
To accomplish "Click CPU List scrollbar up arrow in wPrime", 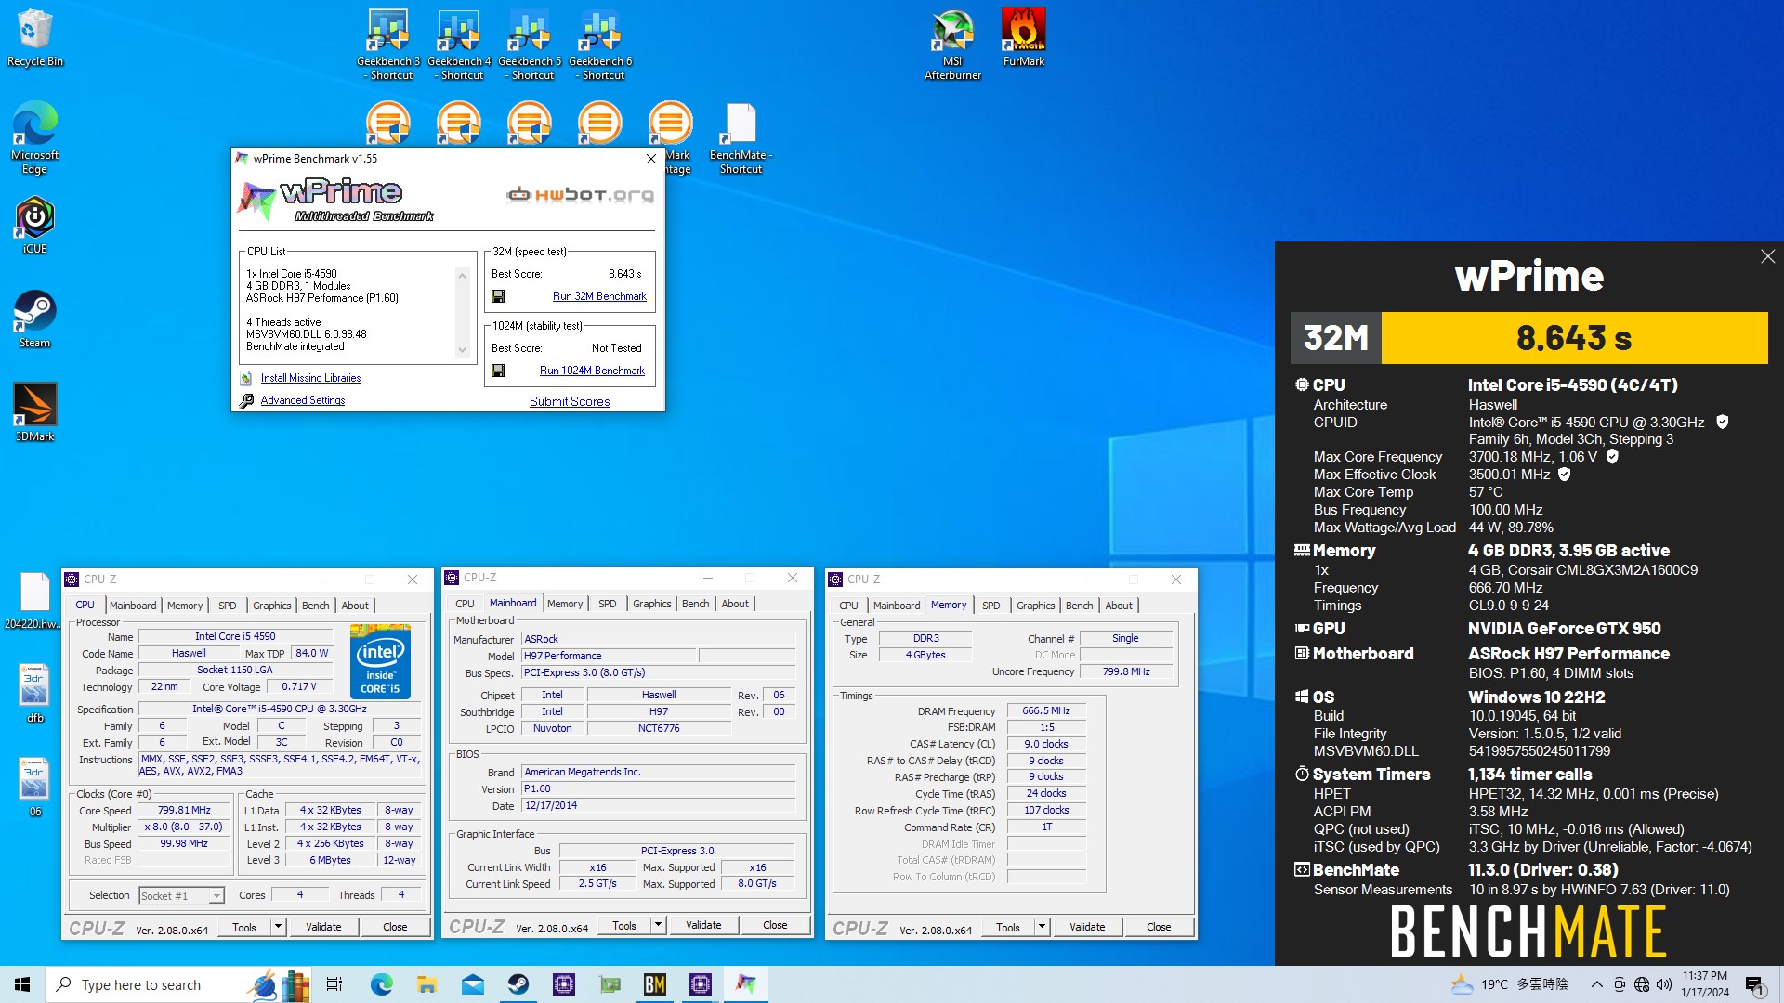I will point(462,276).
